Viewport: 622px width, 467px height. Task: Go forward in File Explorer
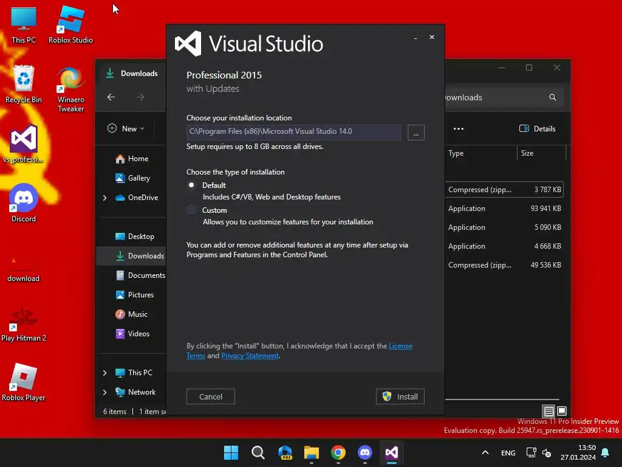coord(140,97)
